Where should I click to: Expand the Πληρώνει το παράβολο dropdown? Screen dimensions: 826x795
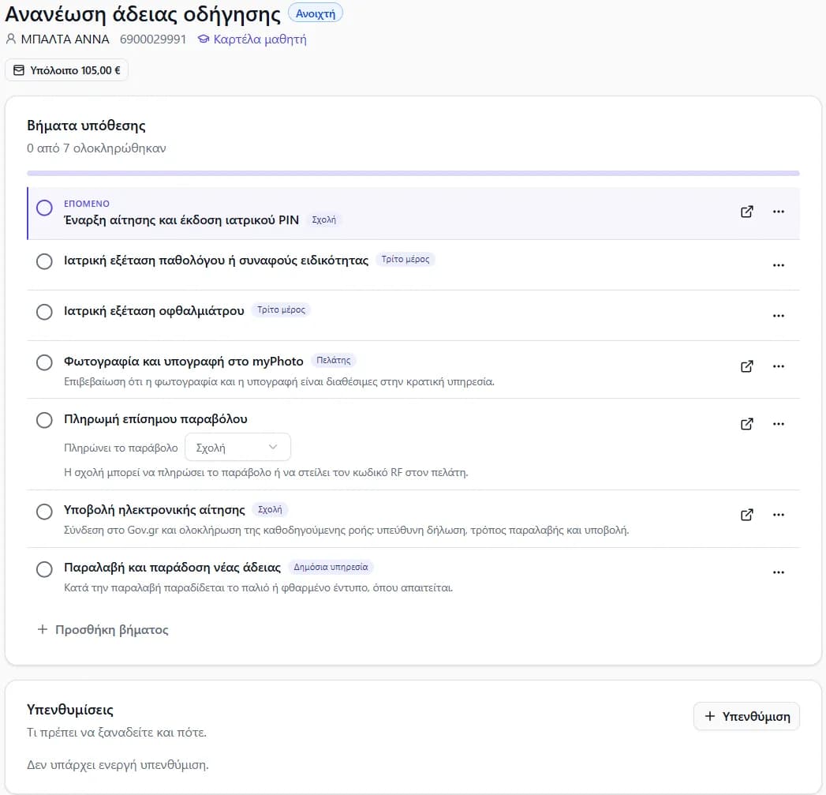click(x=237, y=447)
